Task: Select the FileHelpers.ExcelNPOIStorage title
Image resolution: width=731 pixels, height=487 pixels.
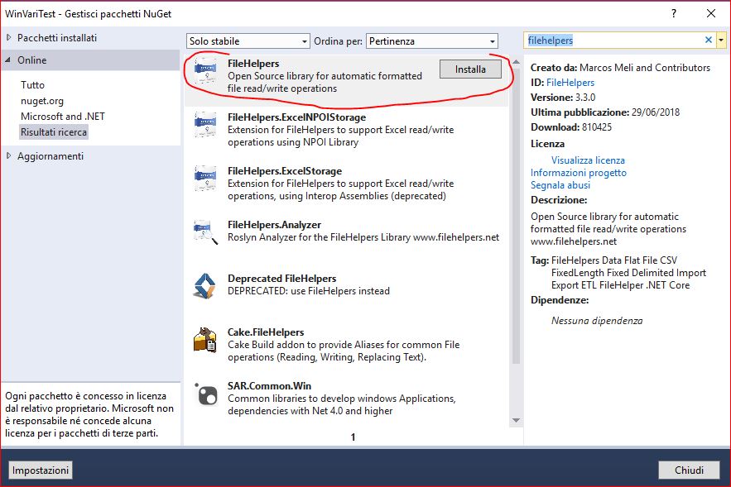Action: tap(296, 117)
